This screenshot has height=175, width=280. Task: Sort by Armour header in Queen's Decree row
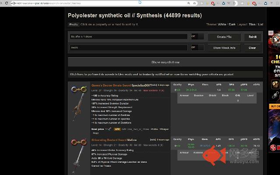[184, 95]
